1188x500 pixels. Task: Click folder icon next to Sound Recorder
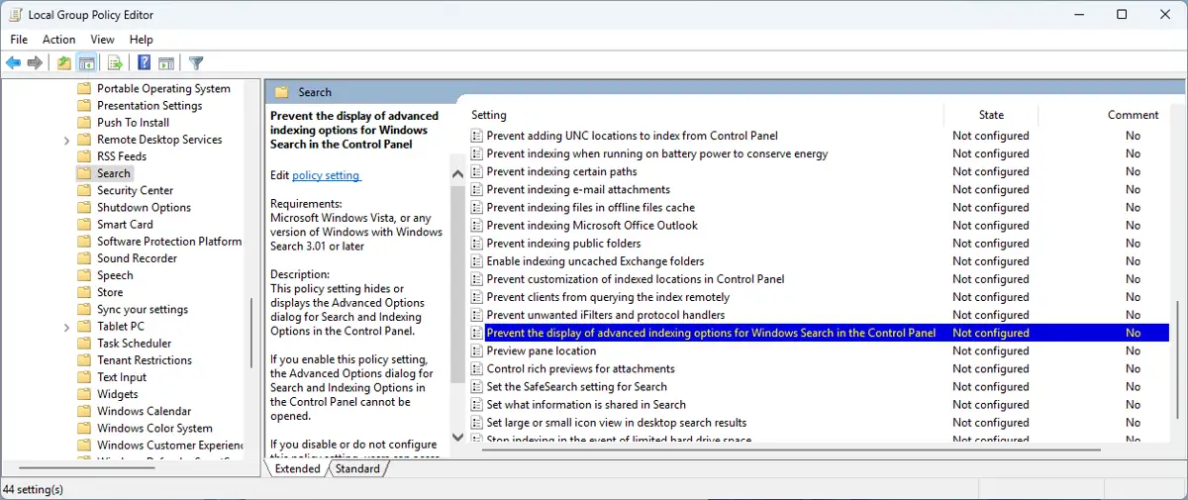point(84,258)
